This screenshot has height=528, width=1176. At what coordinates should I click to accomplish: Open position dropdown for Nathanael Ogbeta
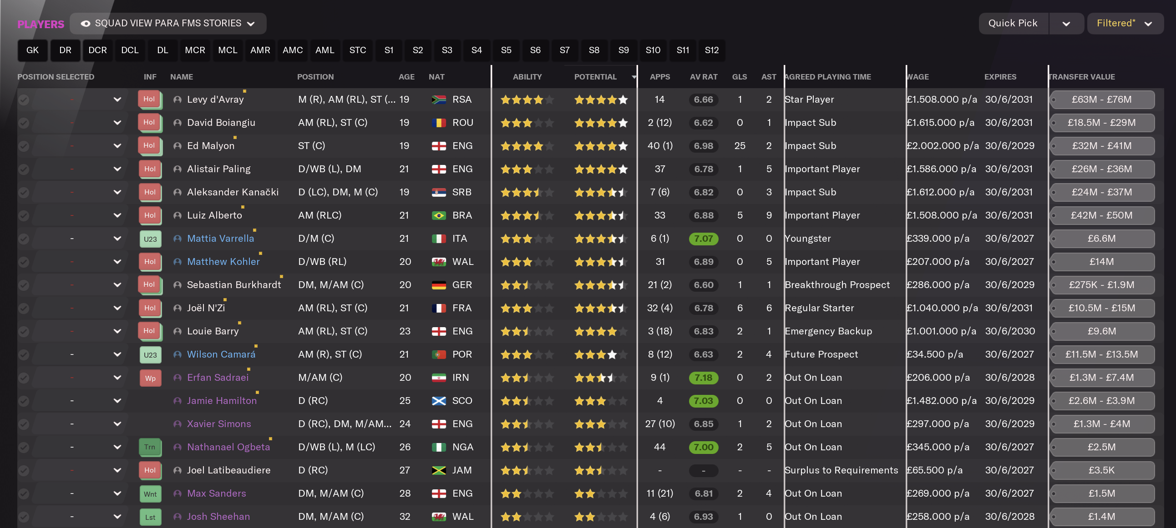click(117, 447)
